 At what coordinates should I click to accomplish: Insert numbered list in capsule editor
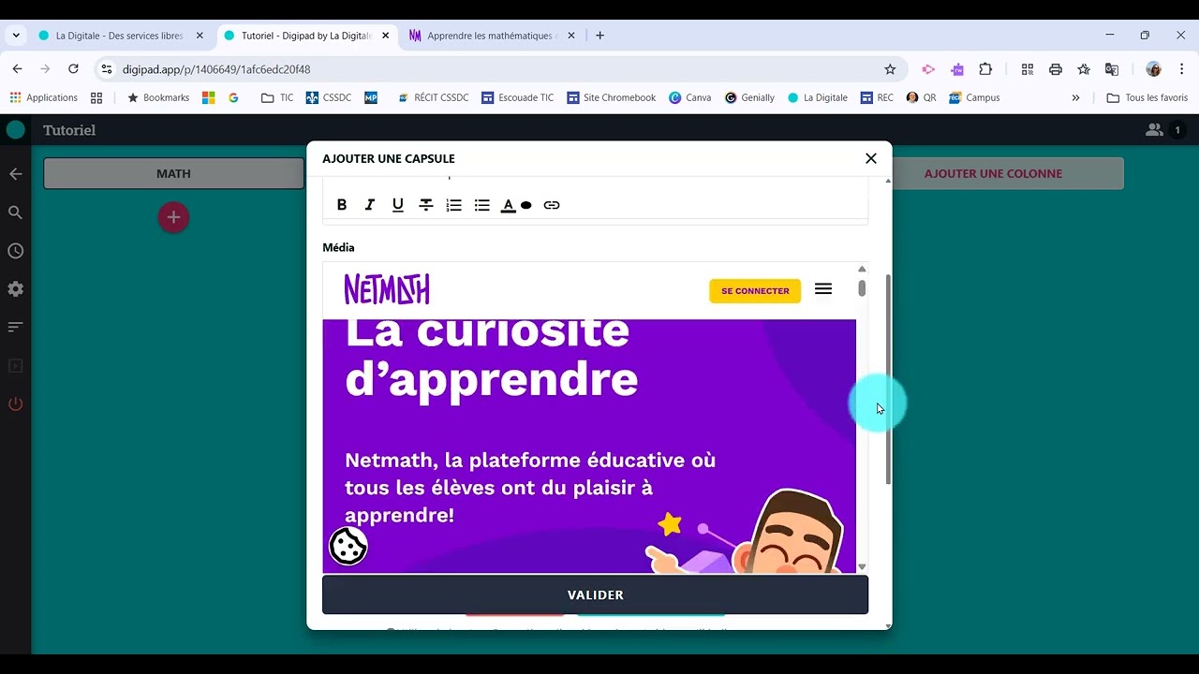point(454,205)
